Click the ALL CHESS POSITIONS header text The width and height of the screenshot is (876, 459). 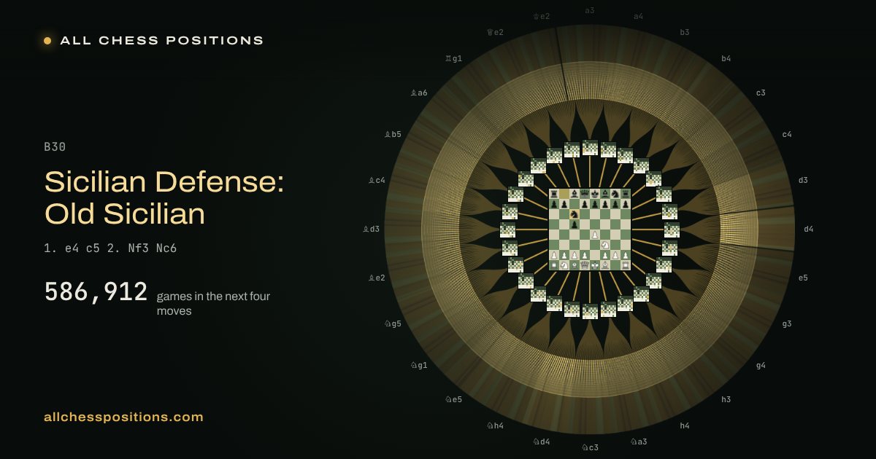pyautogui.click(x=162, y=41)
